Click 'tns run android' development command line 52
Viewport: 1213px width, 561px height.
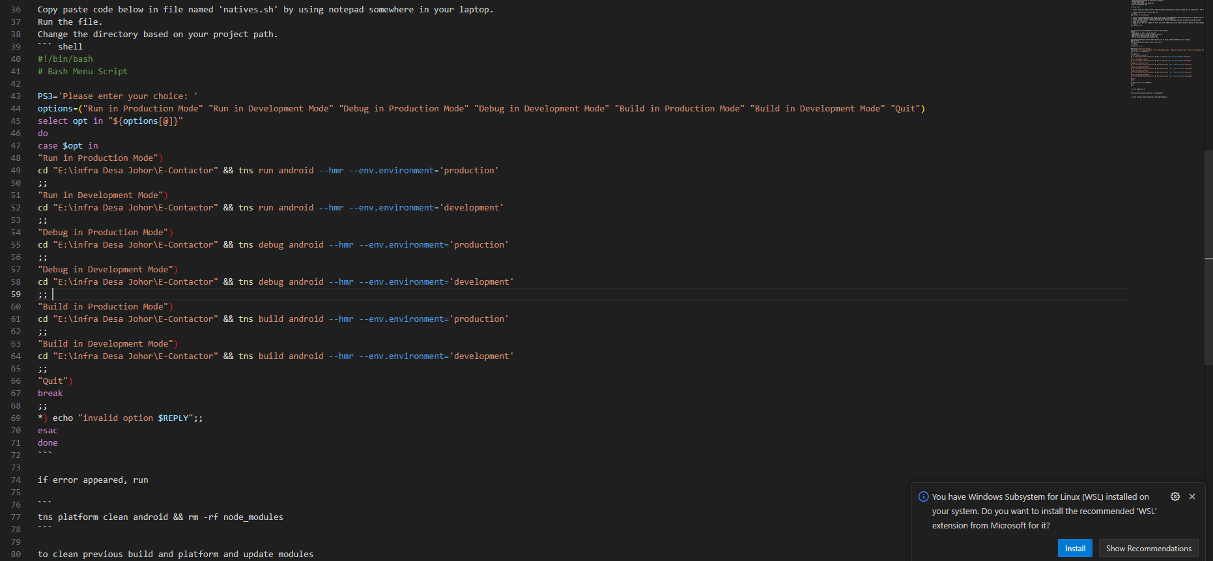pos(271,208)
